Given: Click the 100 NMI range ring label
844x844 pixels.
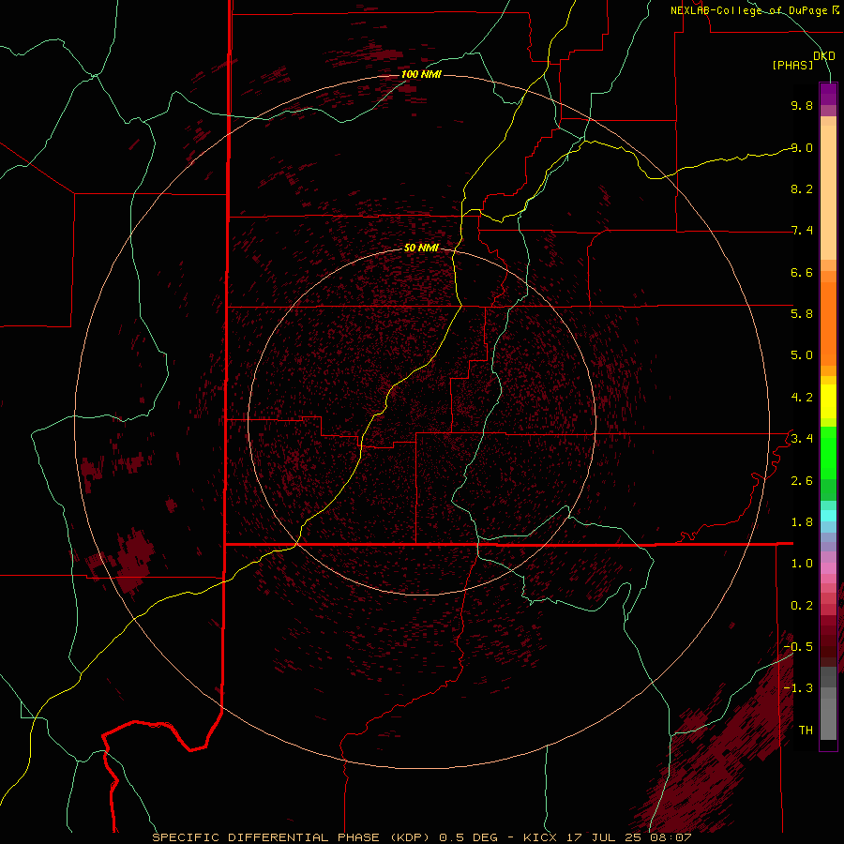Looking at the screenshot, I should click(x=421, y=74).
